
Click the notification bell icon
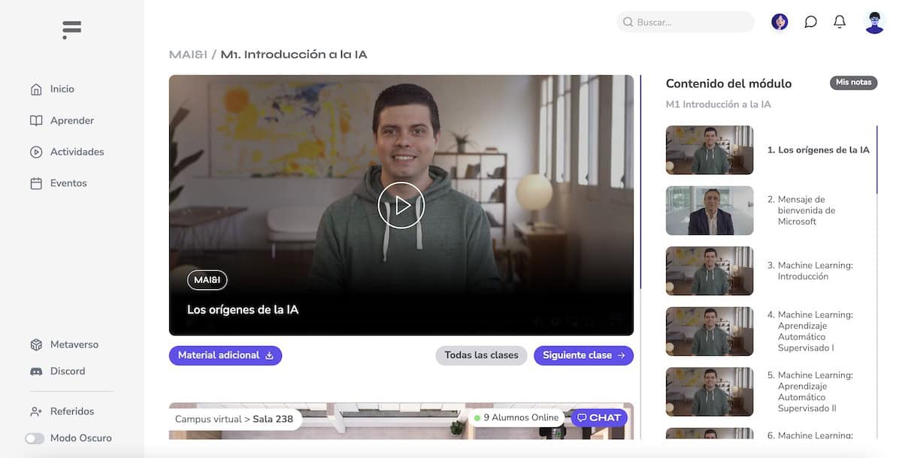[840, 22]
